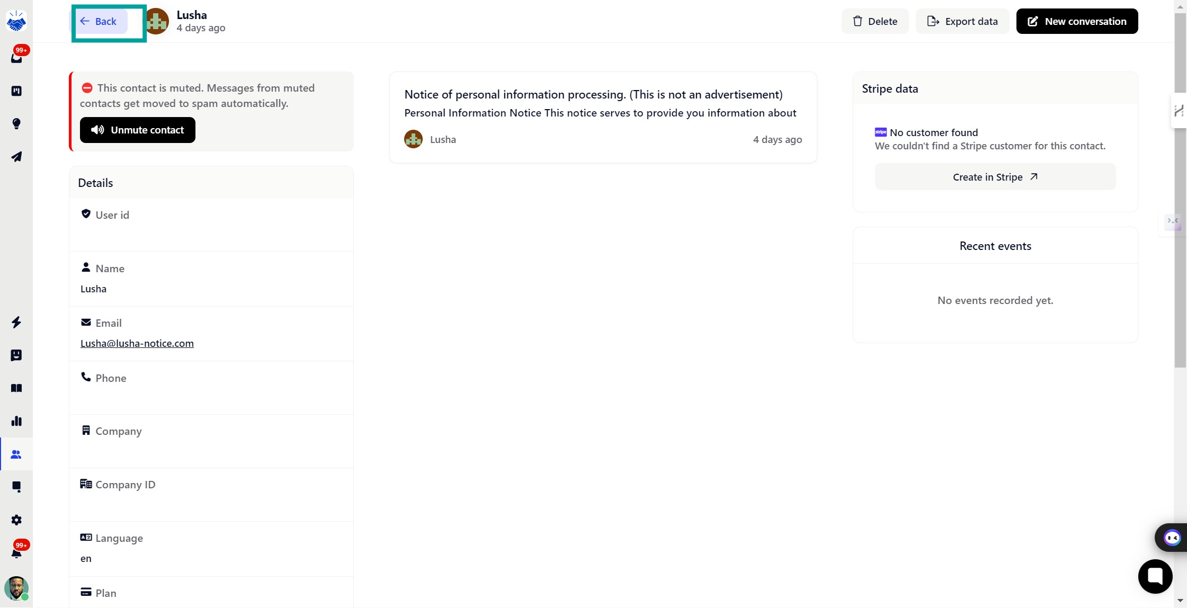Click the Details section header
The width and height of the screenshot is (1187, 608).
tap(211, 183)
